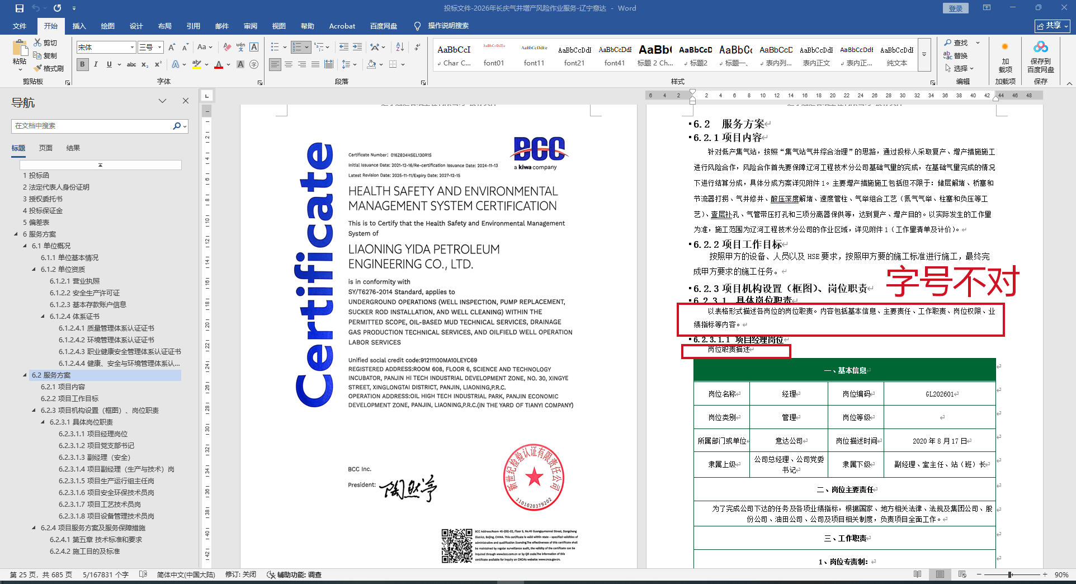Switch navigation pane to 页面 tab
The image size is (1076, 584).
click(x=46, y=148)
